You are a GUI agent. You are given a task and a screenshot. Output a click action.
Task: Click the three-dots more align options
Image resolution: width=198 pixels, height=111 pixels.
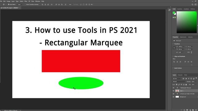click(x=70, y=4)
